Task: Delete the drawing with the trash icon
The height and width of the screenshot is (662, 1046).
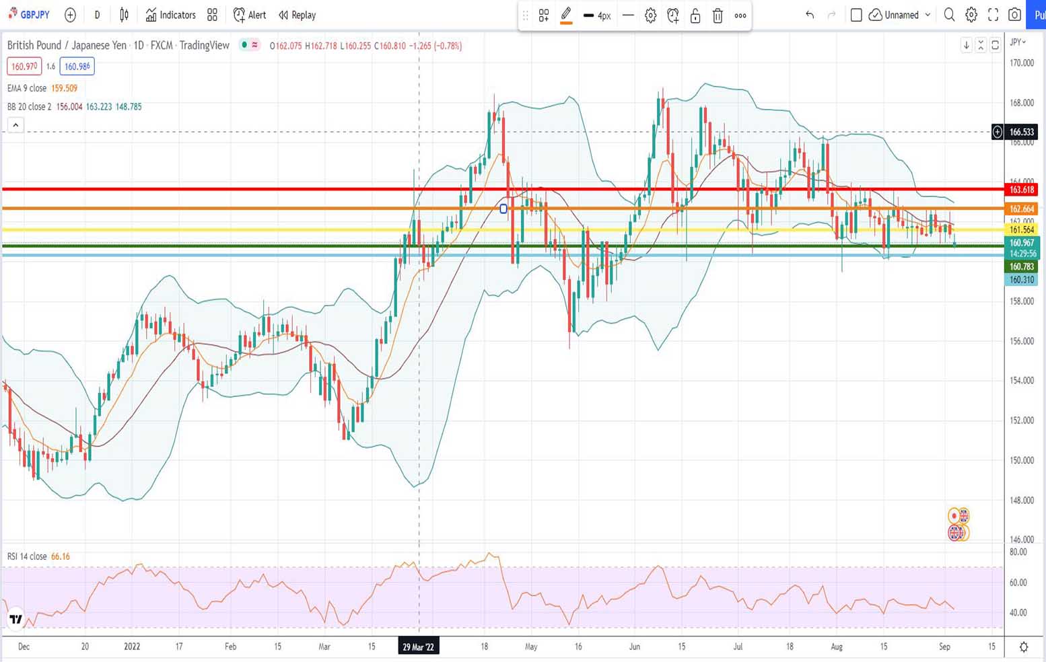Action: point(718,15)
